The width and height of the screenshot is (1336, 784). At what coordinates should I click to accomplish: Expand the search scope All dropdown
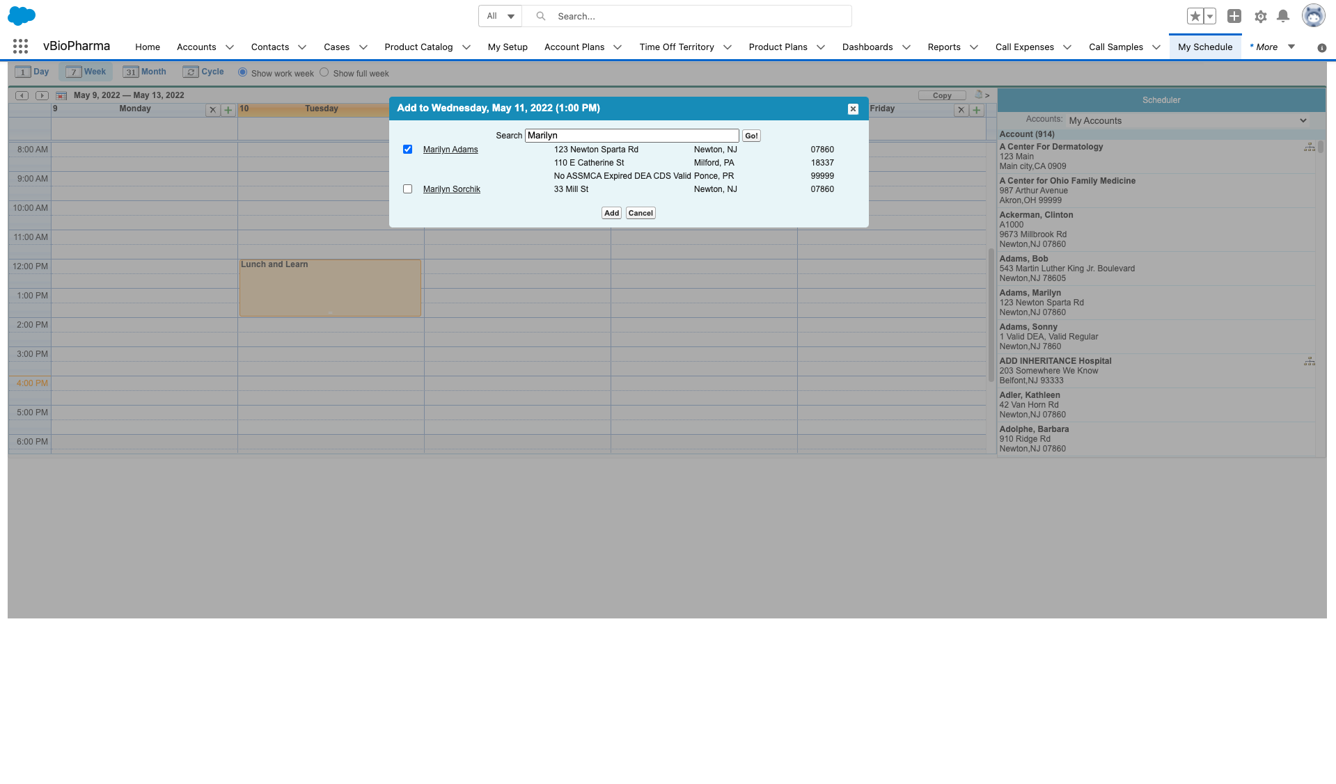(x=501, y=16)
